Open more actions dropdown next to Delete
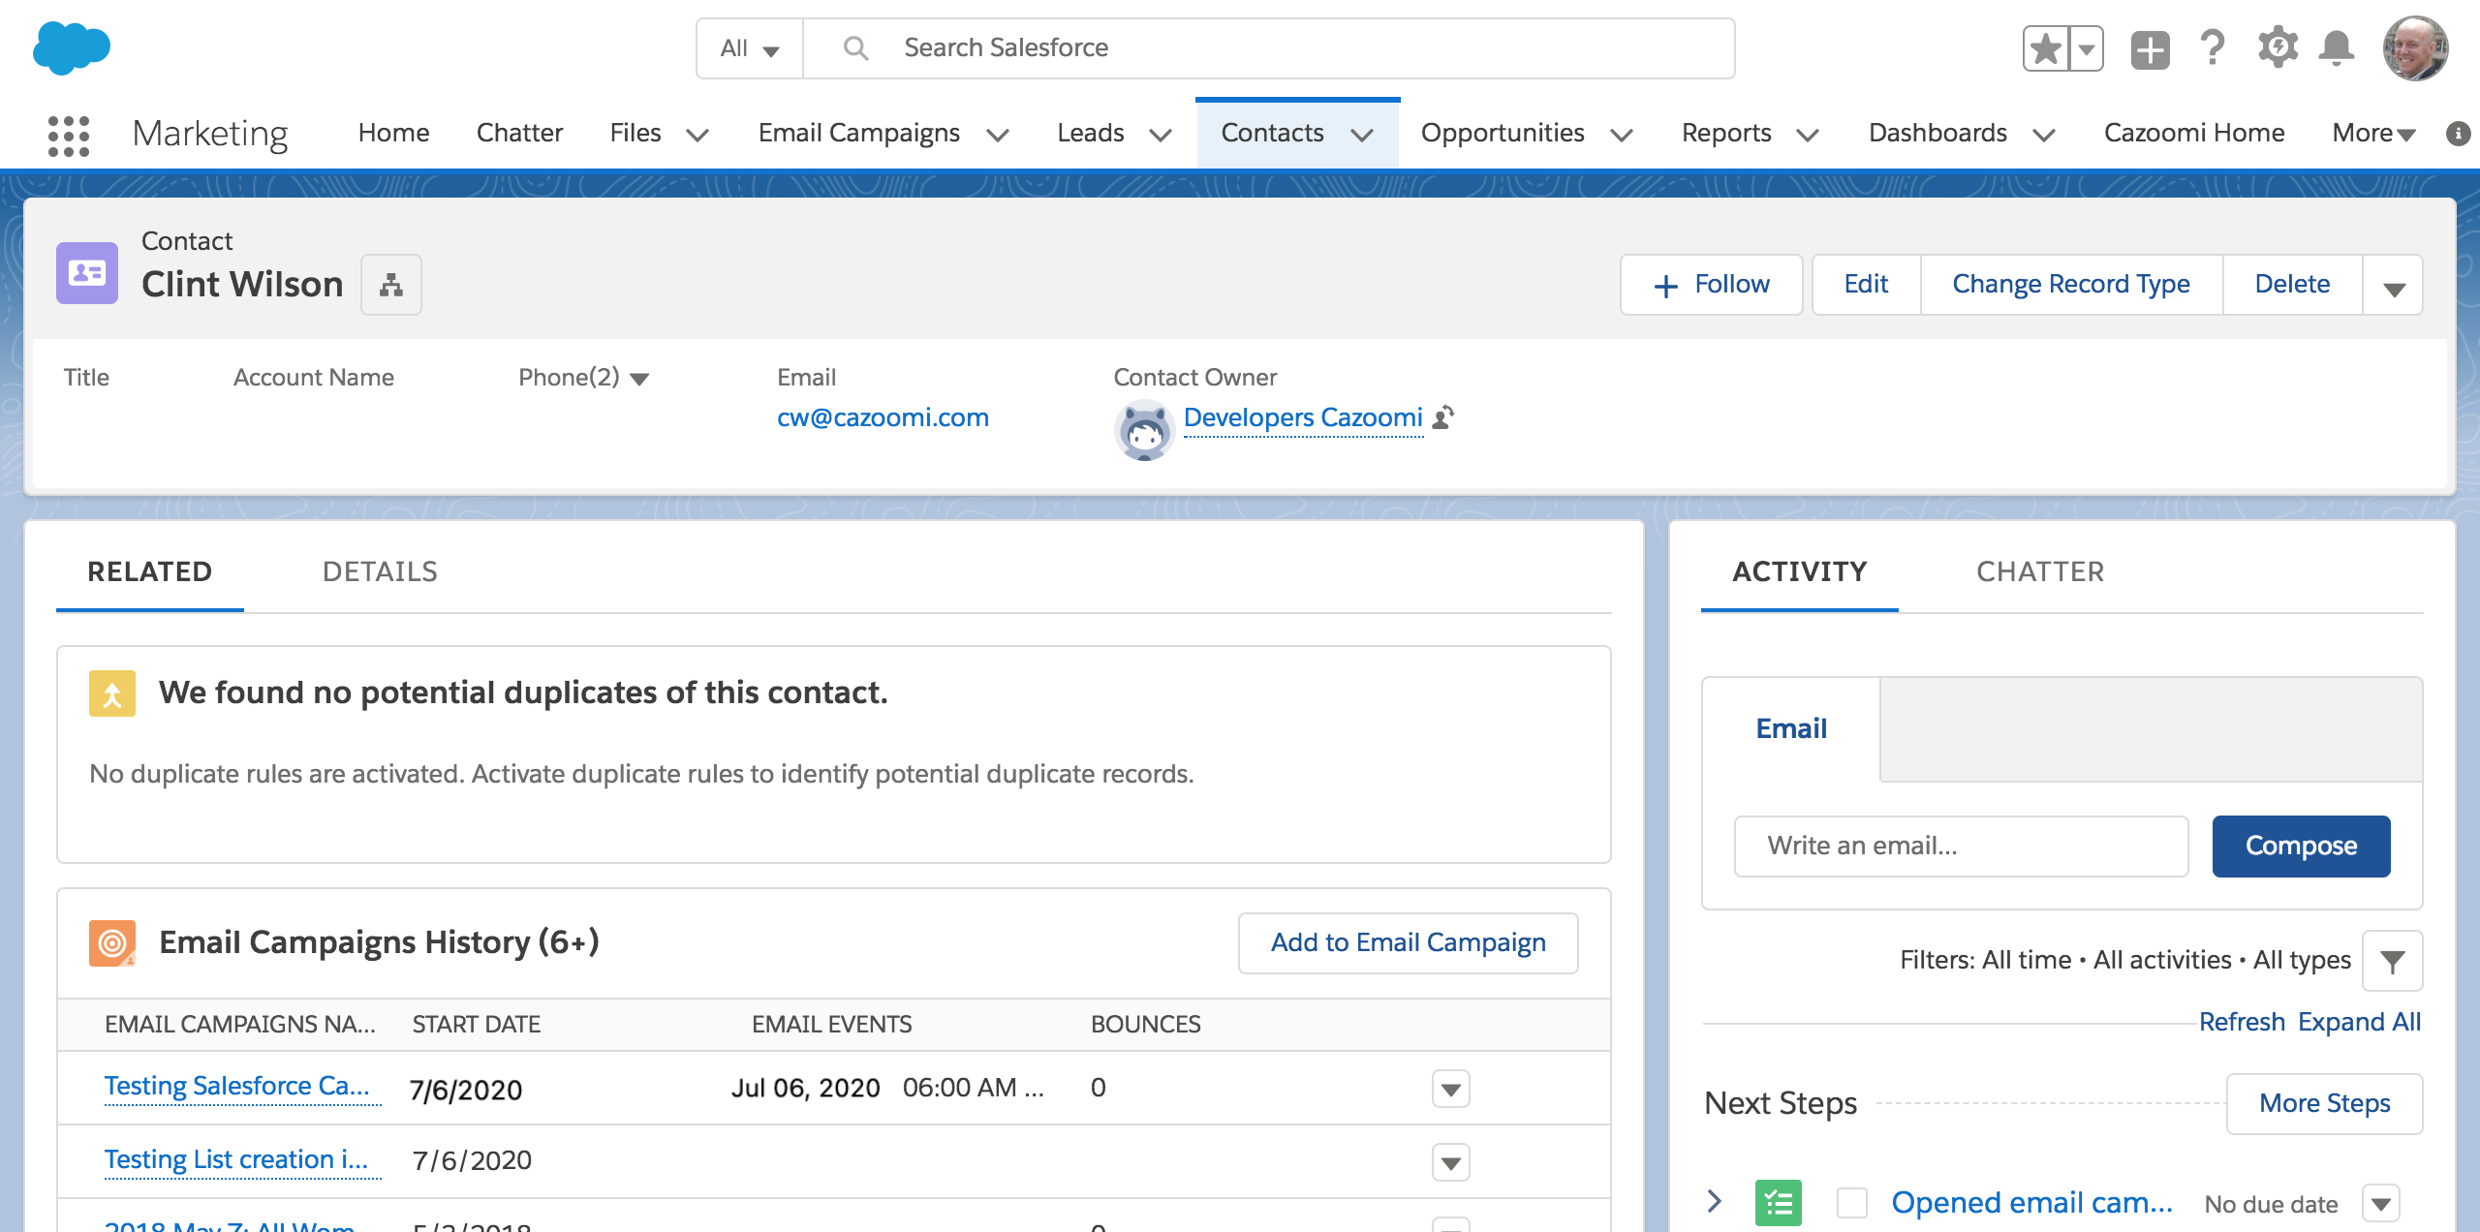The height and width of the screenshot is (1232, 2480). (2394, 287)
